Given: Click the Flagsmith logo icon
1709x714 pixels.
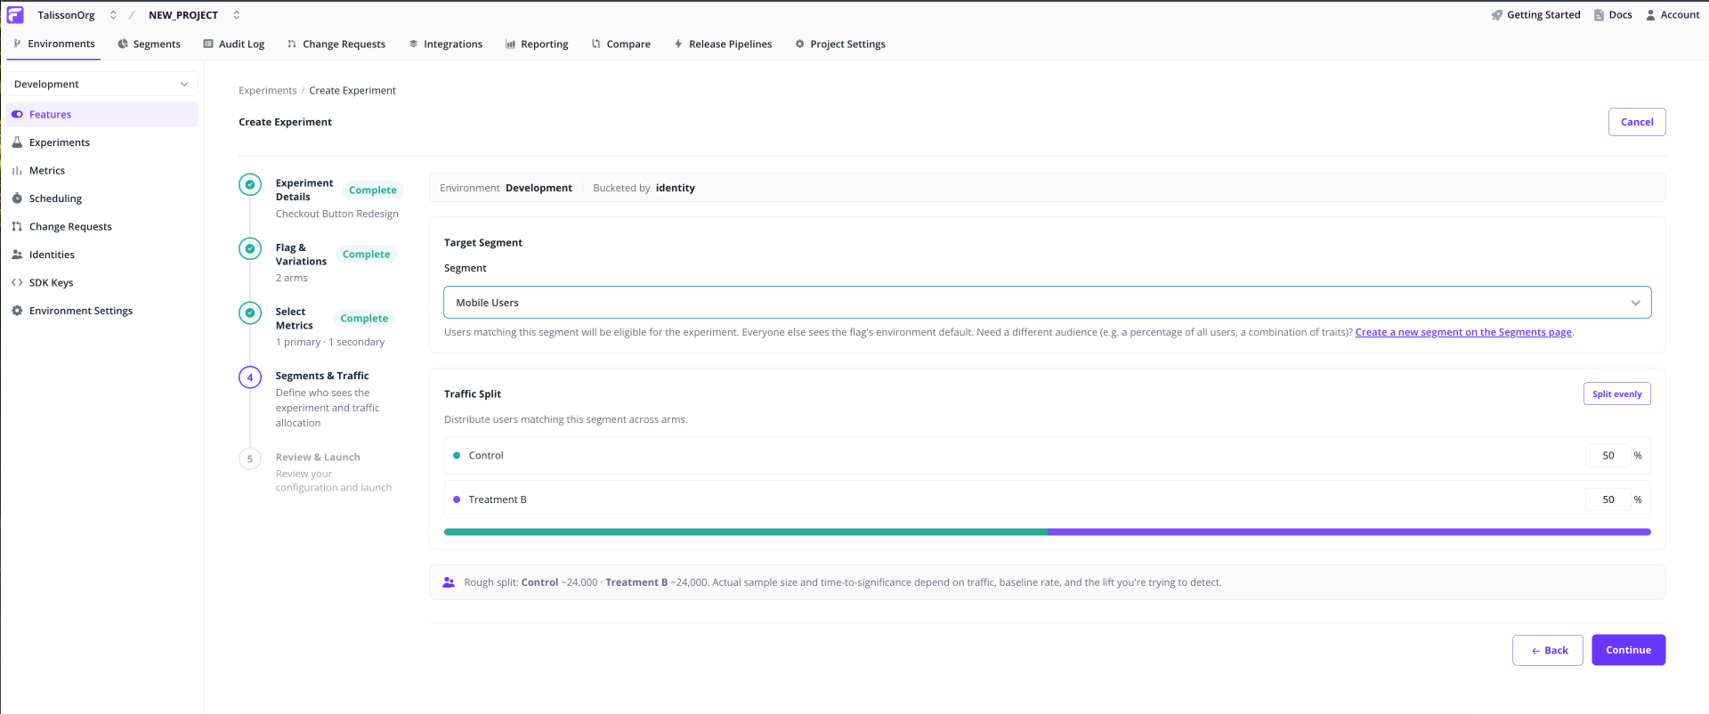Looking at the screenshot, I should click(15, 15).
